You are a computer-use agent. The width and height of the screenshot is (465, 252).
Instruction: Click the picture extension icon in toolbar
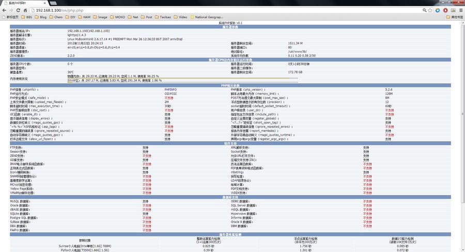(453, 10)
